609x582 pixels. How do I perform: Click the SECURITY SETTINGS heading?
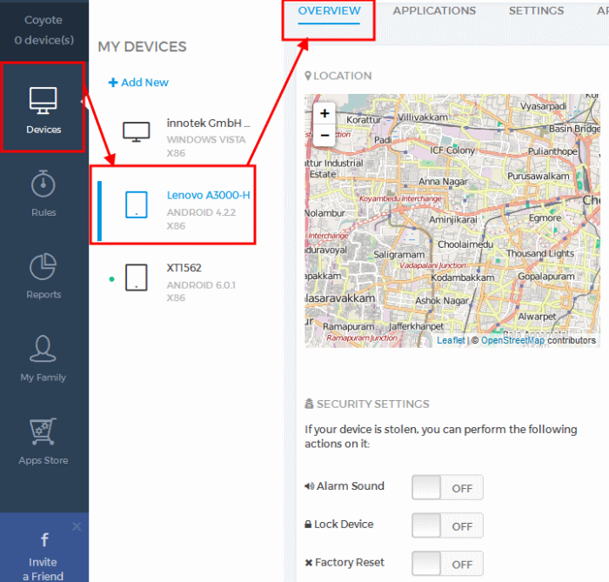click(x=373, y=405)
